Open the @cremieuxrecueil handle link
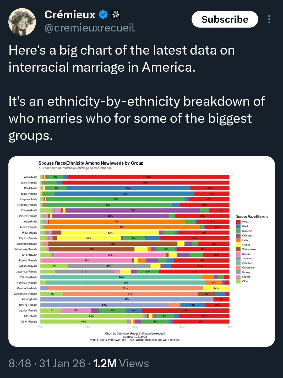 coord(90,28)
